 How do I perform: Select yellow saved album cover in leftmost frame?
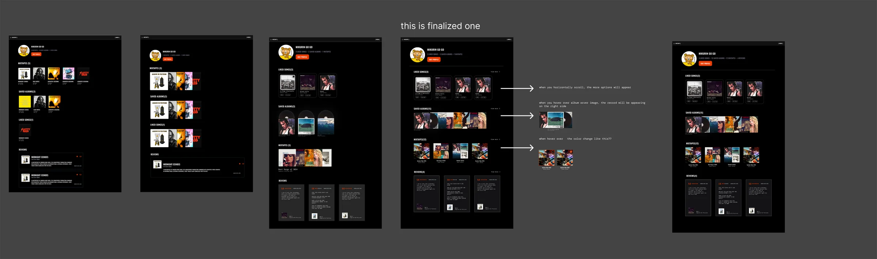pyautogui.click(x=25, y=102)
